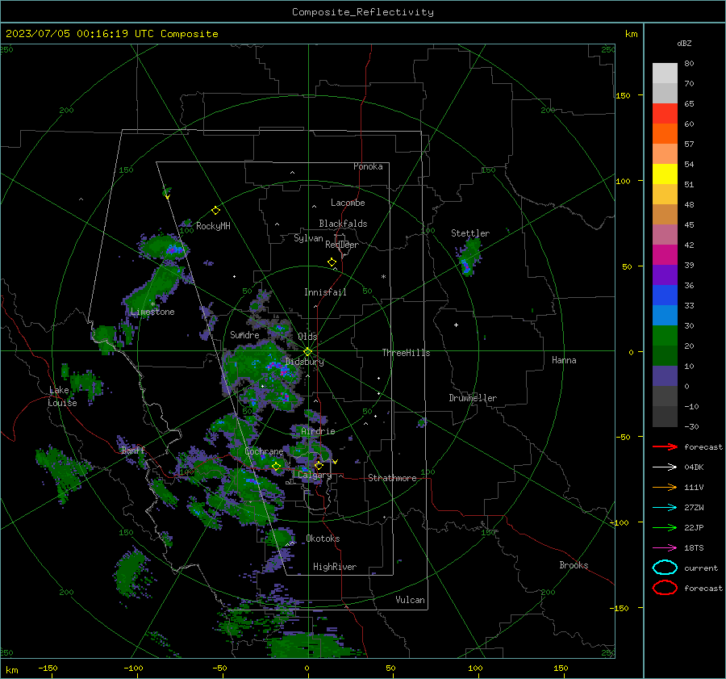Click the Olds label
This screenshot has height=679, width=726.
tap(307, 337)
